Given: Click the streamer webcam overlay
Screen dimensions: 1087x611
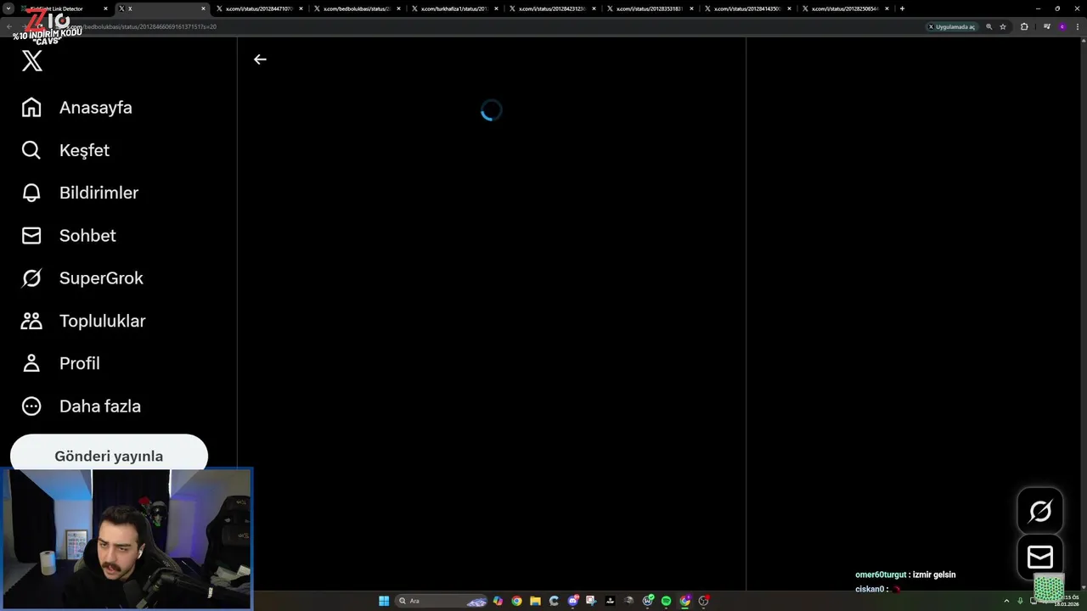Looking at the screenshot, I should [127, 539].
